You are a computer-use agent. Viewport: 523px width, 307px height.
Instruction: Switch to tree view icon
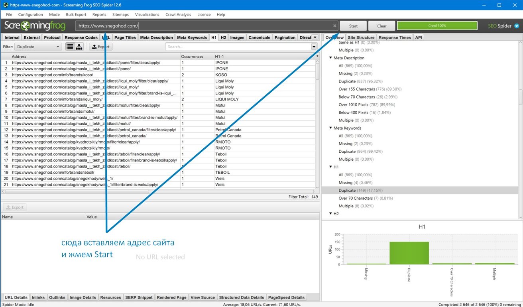point(79,47)
